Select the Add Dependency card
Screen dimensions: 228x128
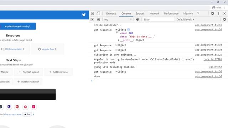pos(58,72)
